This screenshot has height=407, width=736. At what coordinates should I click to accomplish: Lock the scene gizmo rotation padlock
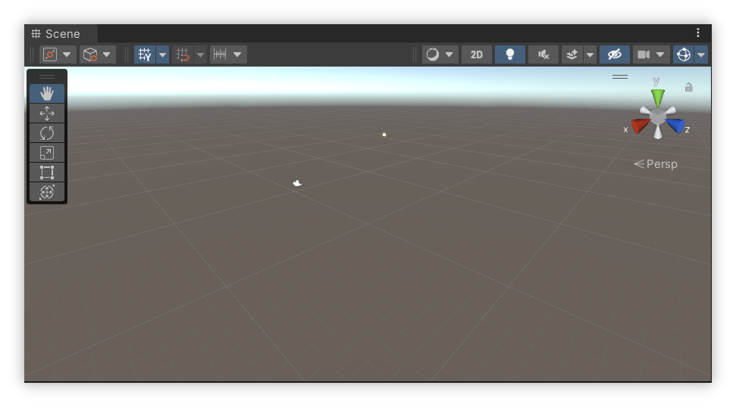(689, 88)
